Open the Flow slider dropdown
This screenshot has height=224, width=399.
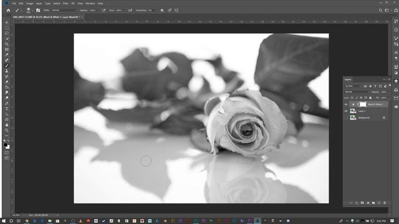pos(125,11)
